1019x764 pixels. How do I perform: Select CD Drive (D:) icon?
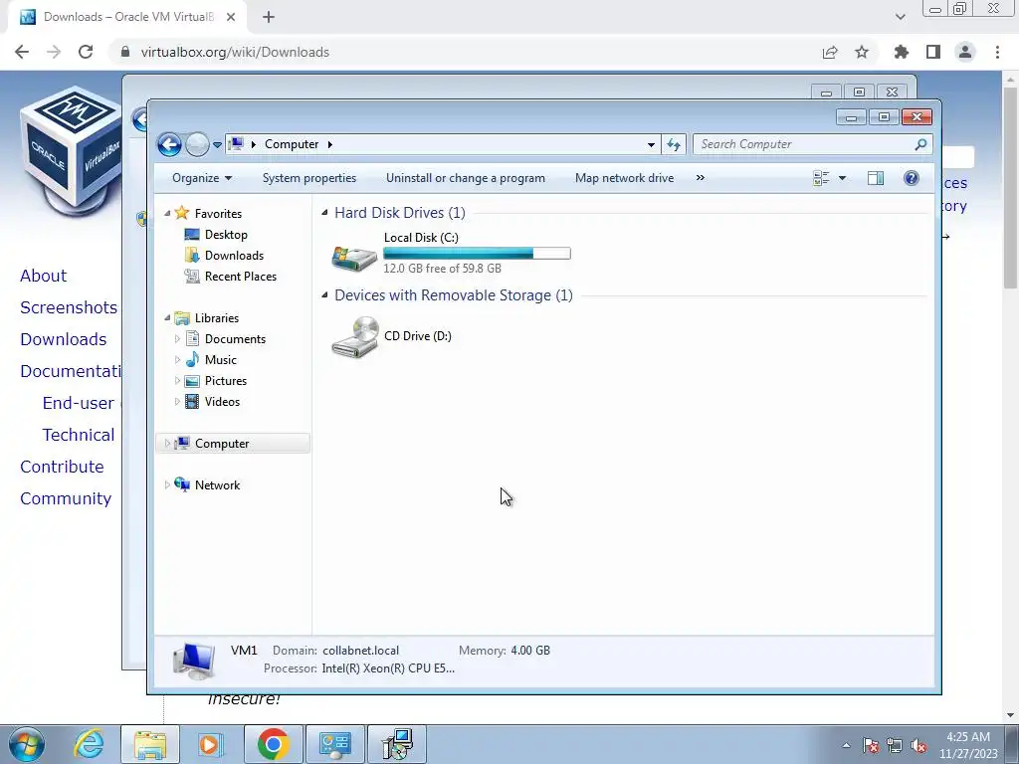(x=355, y=336)
